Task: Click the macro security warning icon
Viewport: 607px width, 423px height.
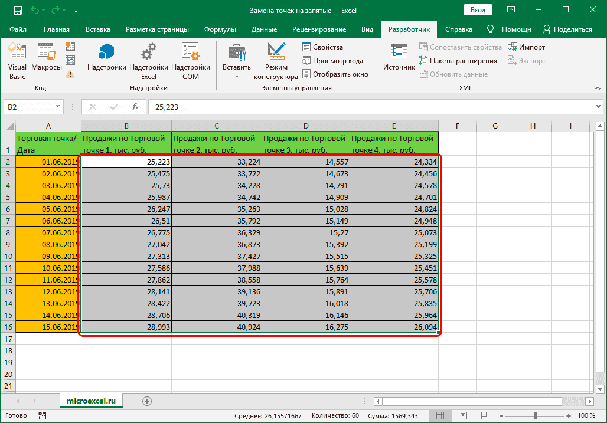Action: click(70, 74)
